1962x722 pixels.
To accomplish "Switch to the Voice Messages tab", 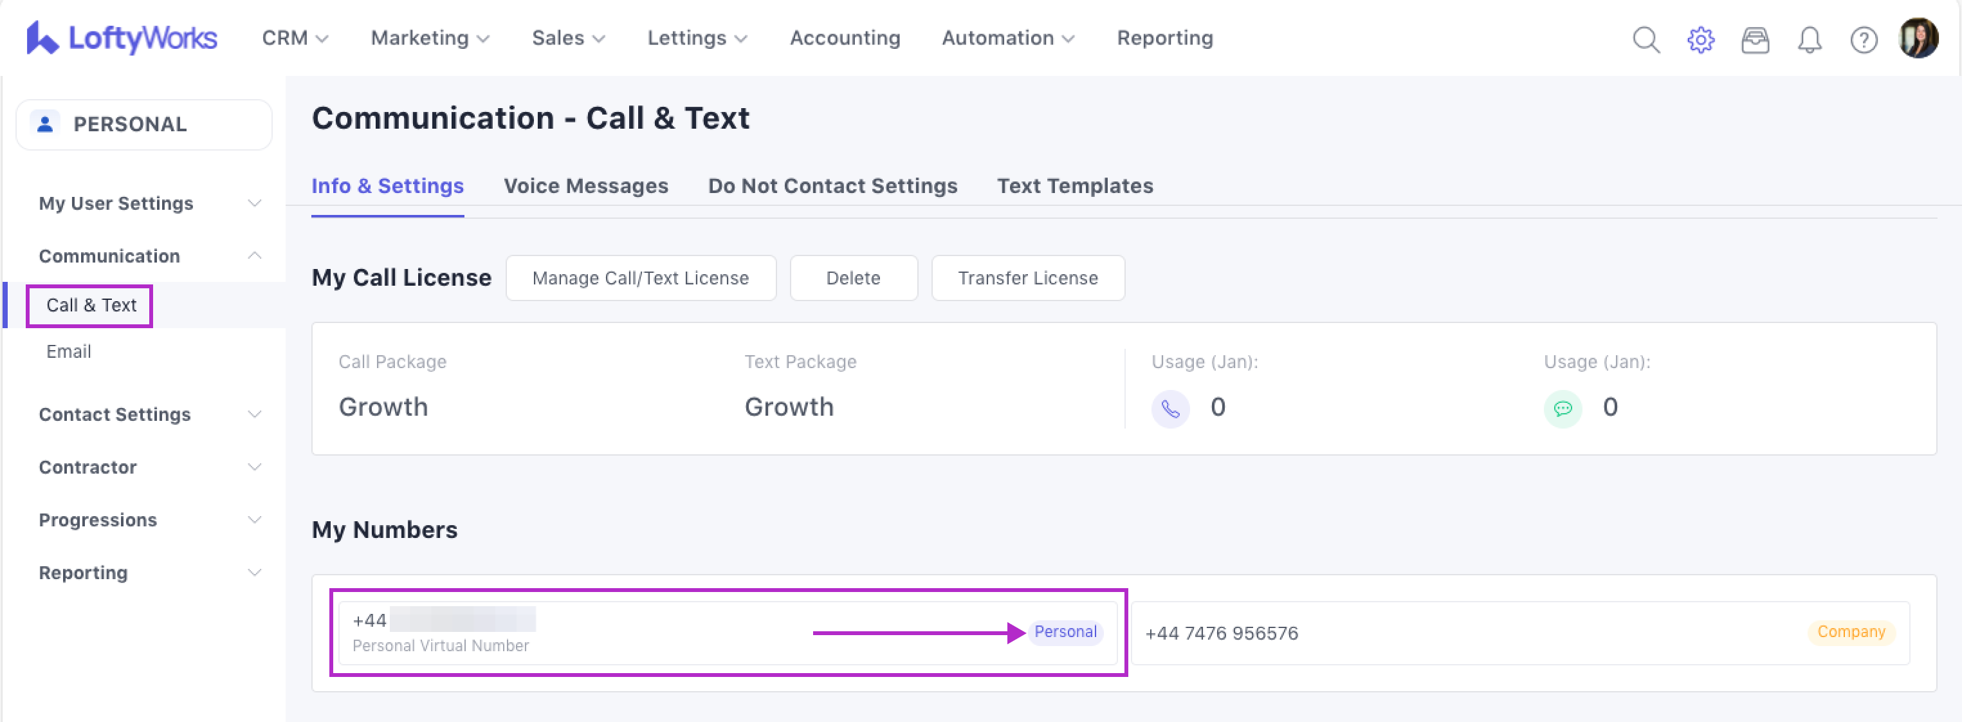I will (x=585, y=186).
